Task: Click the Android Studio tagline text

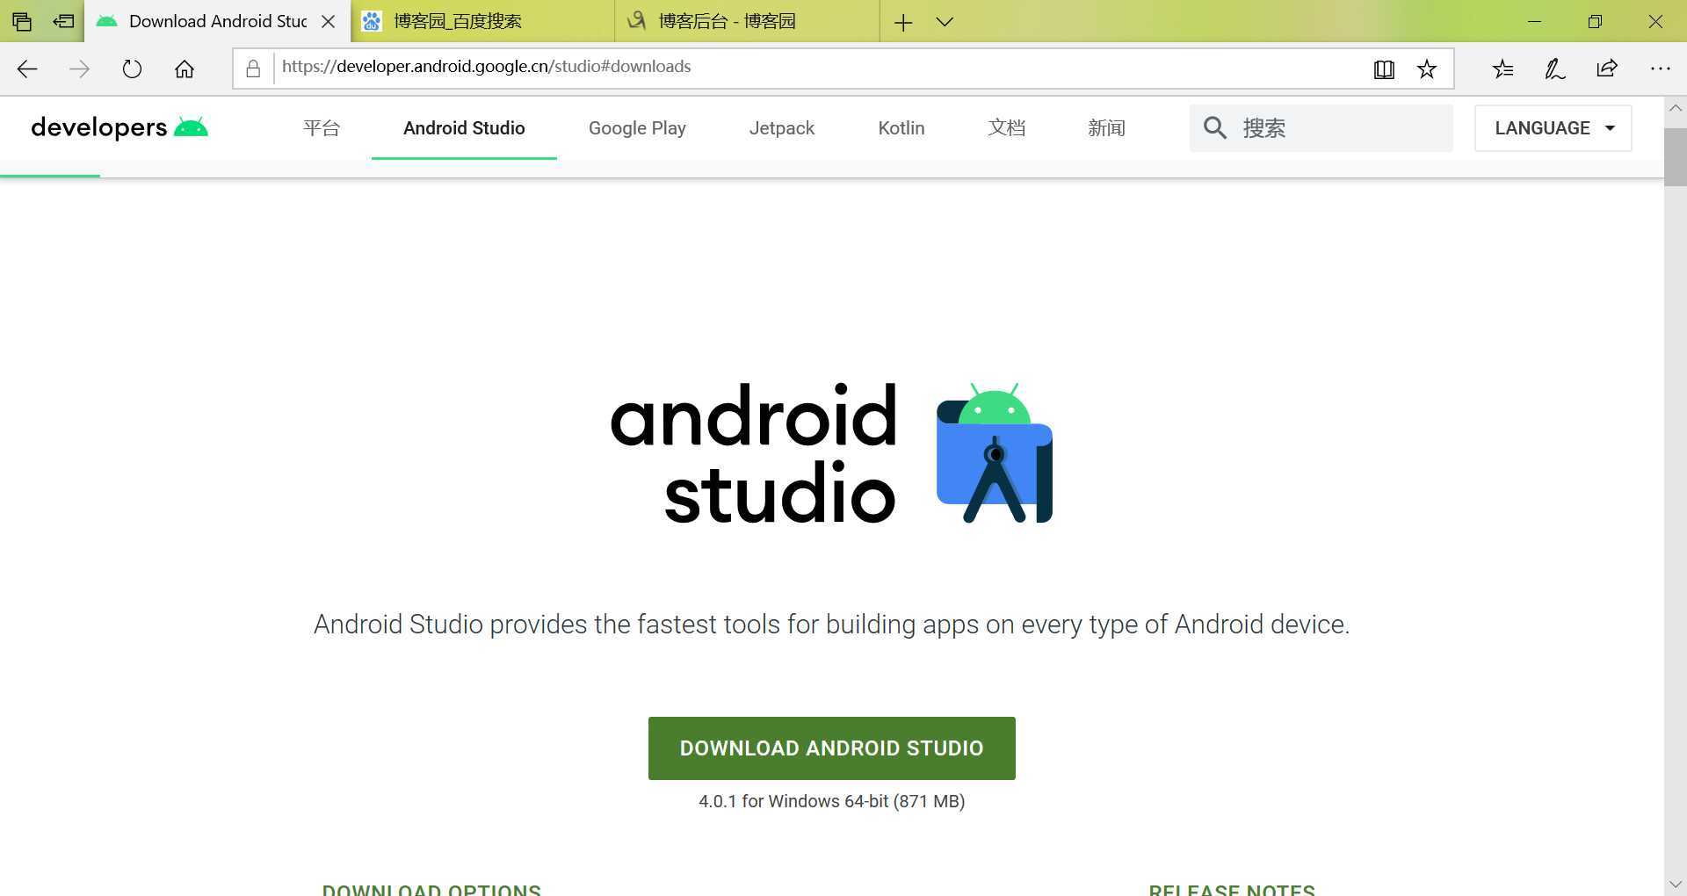Action: 832,625
